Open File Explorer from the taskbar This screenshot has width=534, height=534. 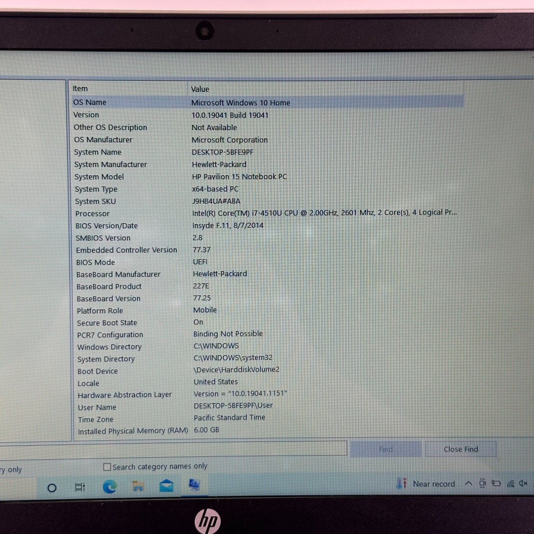tap(138, 486)
